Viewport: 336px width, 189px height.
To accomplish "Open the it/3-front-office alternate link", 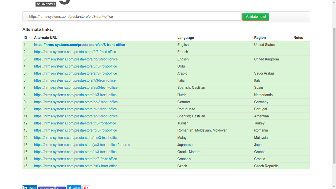I will (75, 80).
